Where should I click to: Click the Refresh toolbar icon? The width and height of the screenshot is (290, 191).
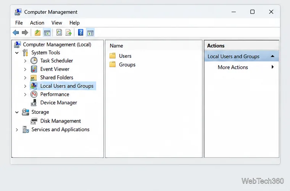click(x=59, y=33)
